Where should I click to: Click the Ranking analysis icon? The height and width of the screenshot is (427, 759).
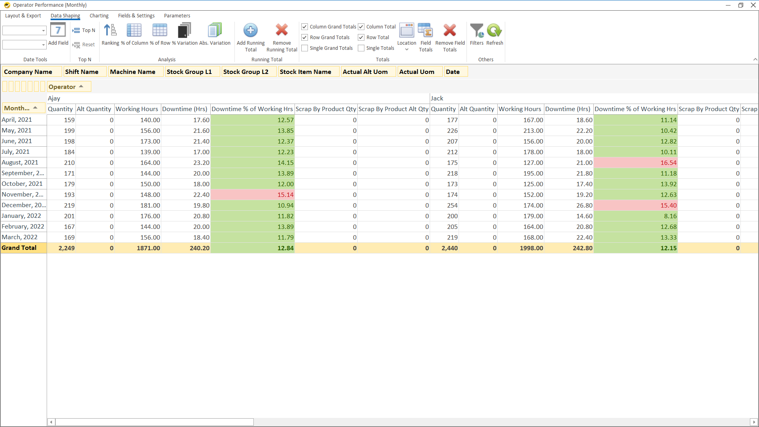pos(110,31)
